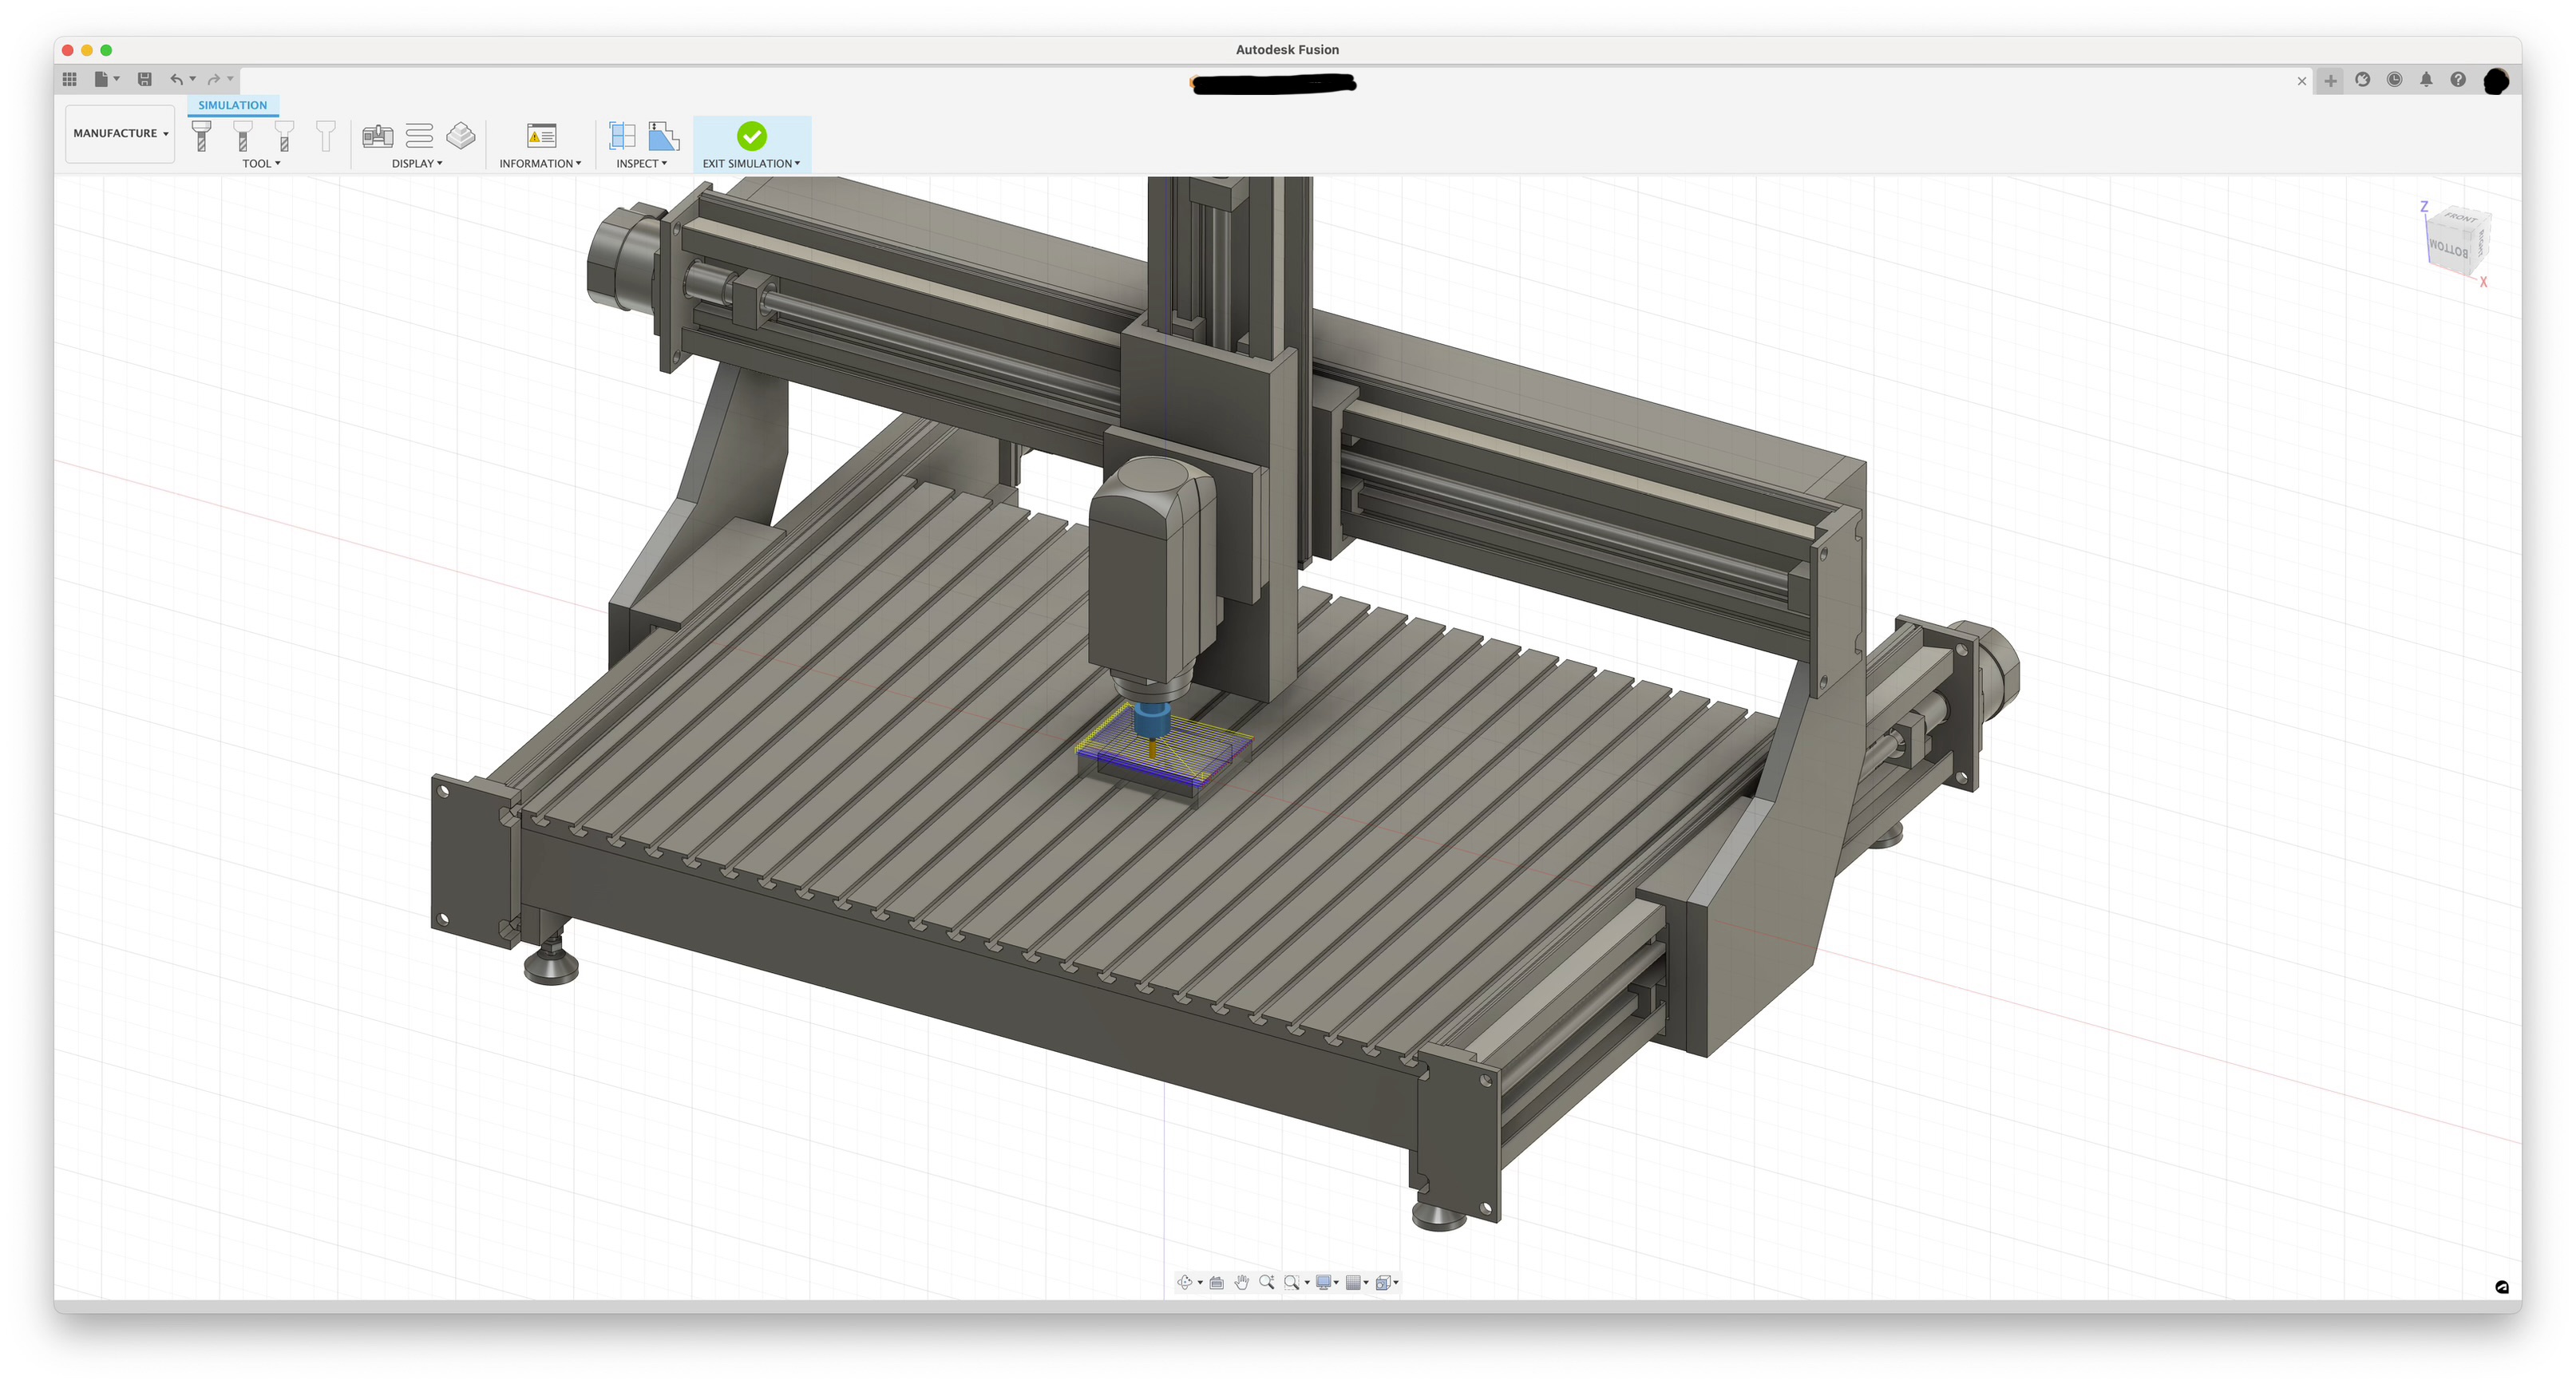Click the Help question mark icon
2576x1384 pixels.
click(2459, 80)
